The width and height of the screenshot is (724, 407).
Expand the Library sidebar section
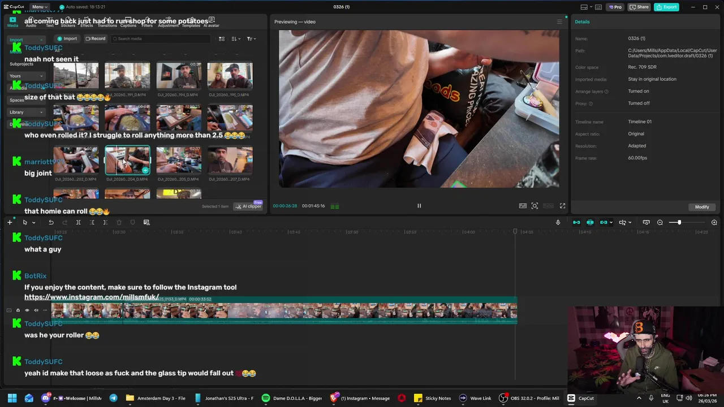(x=25, y=112)
